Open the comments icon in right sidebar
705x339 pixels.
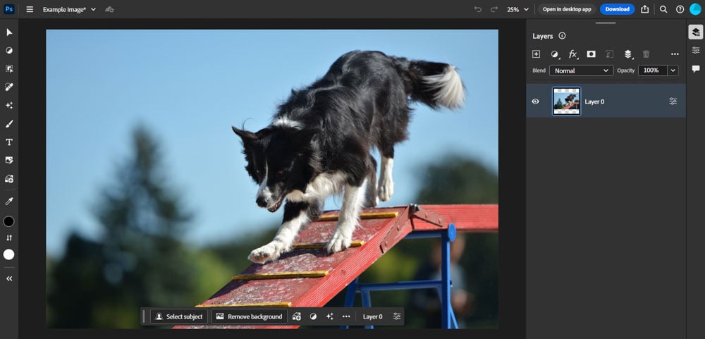[696, 69]
